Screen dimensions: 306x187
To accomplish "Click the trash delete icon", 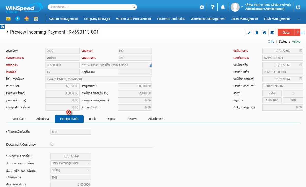I will (x=257, y=33).
